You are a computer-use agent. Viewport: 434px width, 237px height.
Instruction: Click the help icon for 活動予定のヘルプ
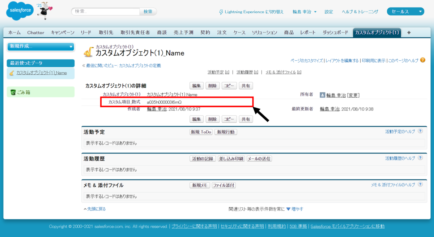[420, 132]
